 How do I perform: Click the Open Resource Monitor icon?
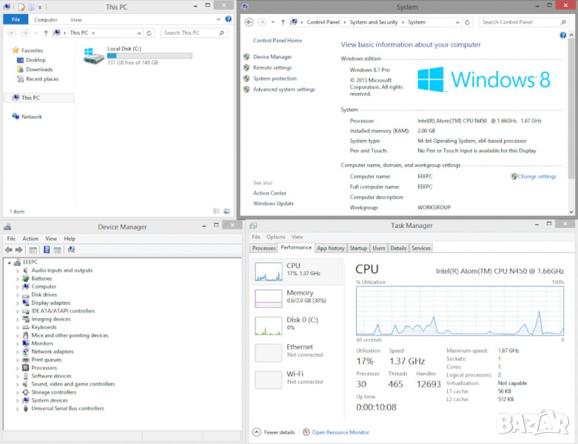tap(306, 432)
